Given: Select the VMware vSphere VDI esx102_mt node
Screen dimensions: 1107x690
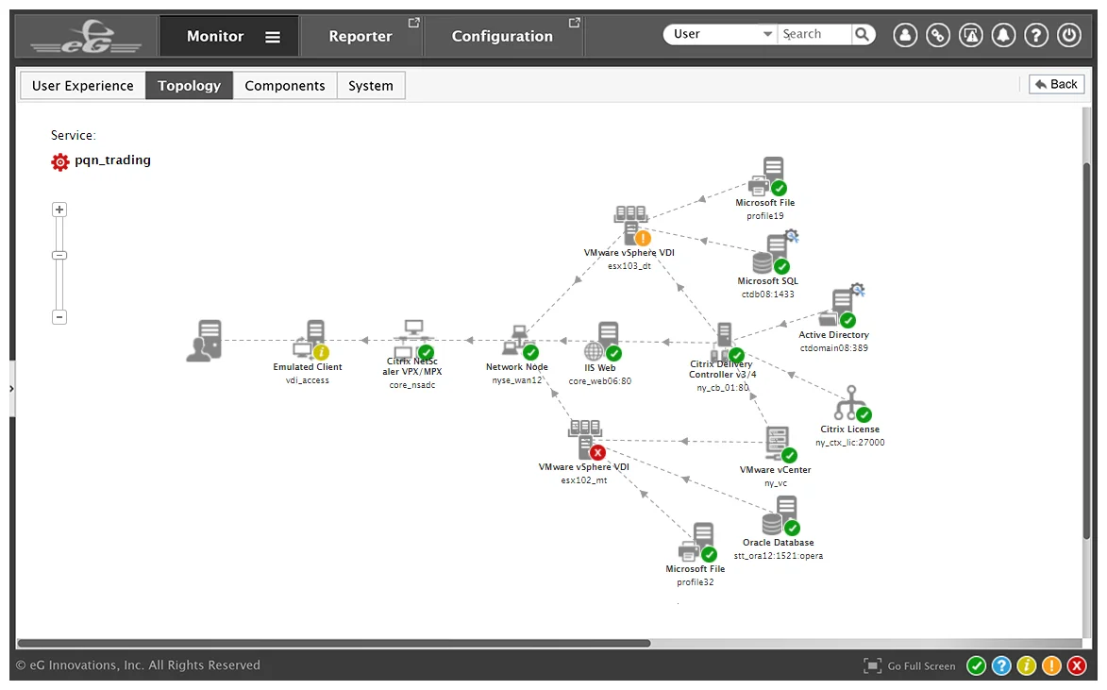Looking at the screenshot, I should (x=587, y=439).
